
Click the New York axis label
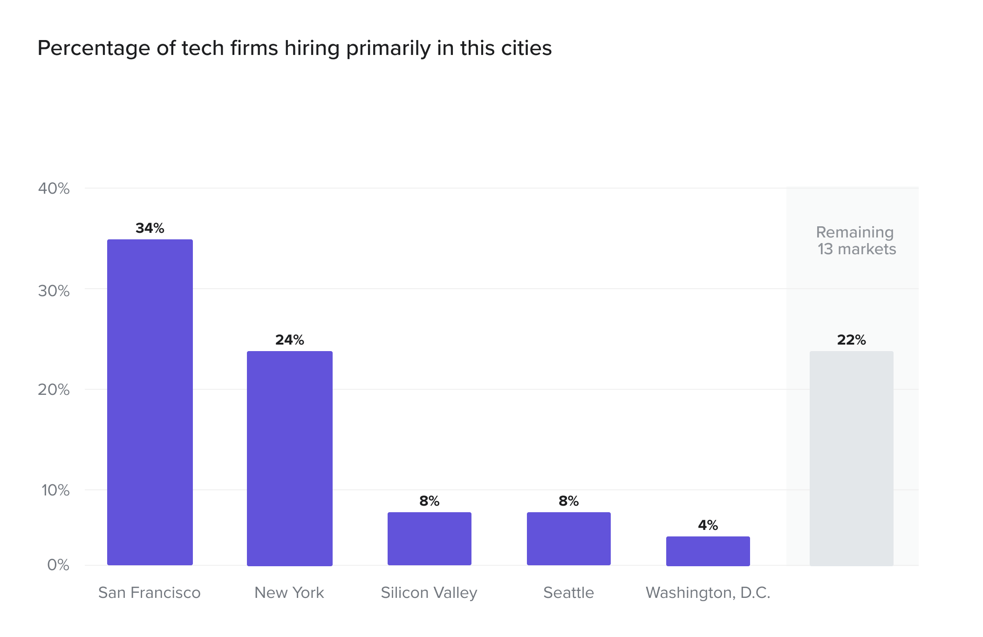[289, 593]
